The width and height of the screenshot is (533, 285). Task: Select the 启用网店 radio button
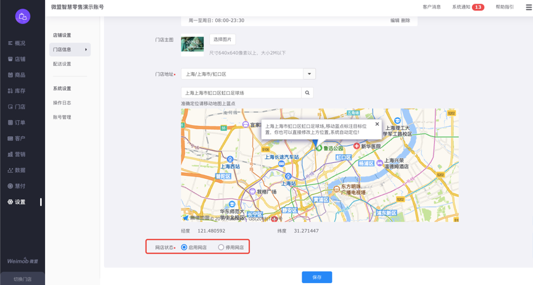(184, 247)
